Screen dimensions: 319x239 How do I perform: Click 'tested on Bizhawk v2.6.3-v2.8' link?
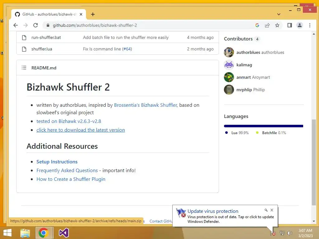pos(69,121)
